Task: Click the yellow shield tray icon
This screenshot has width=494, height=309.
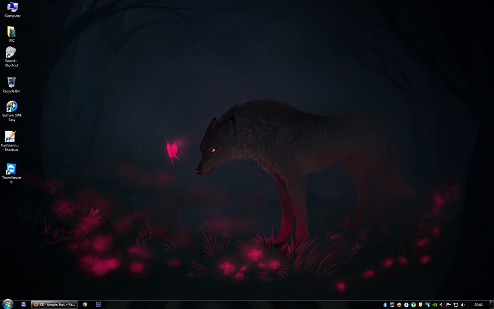Action: click(420, 305)
